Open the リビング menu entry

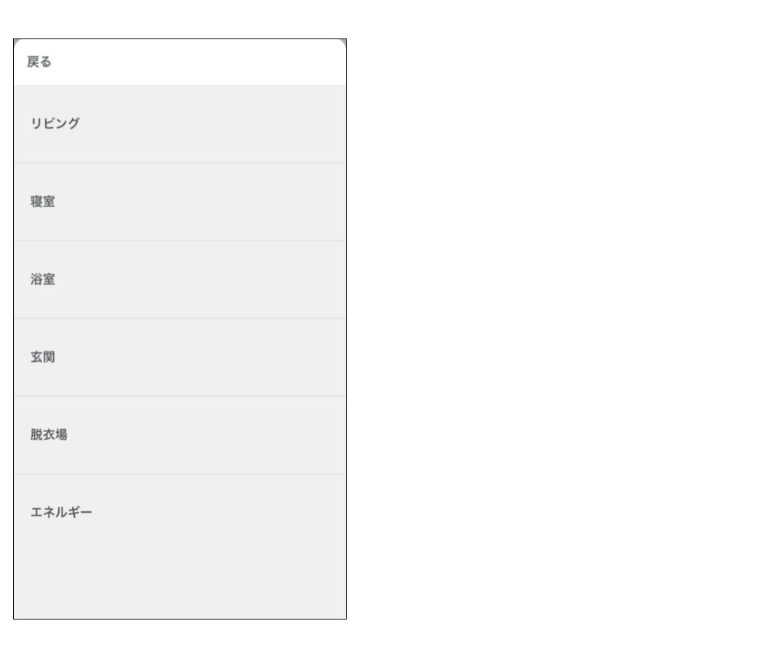(x=55, y=123)
